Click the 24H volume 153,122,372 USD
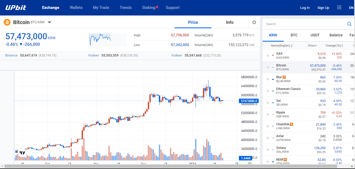The image size is (355, 169). pos(242,45)
